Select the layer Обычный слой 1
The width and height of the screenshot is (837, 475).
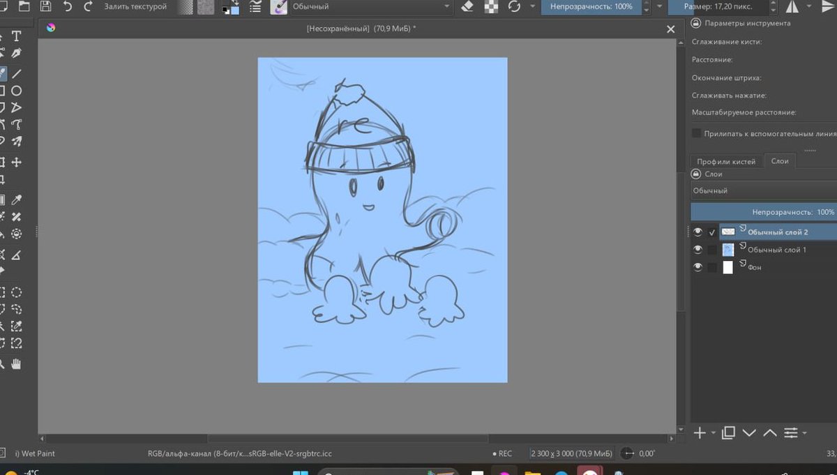pyautogui.click(x=777, y=250)
